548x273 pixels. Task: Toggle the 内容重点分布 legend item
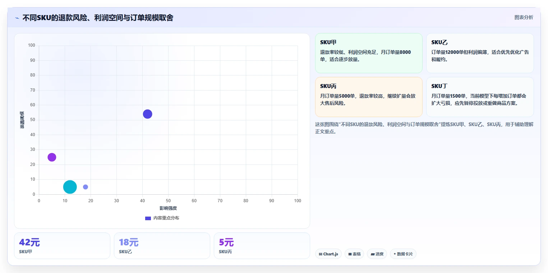point(162,218)
